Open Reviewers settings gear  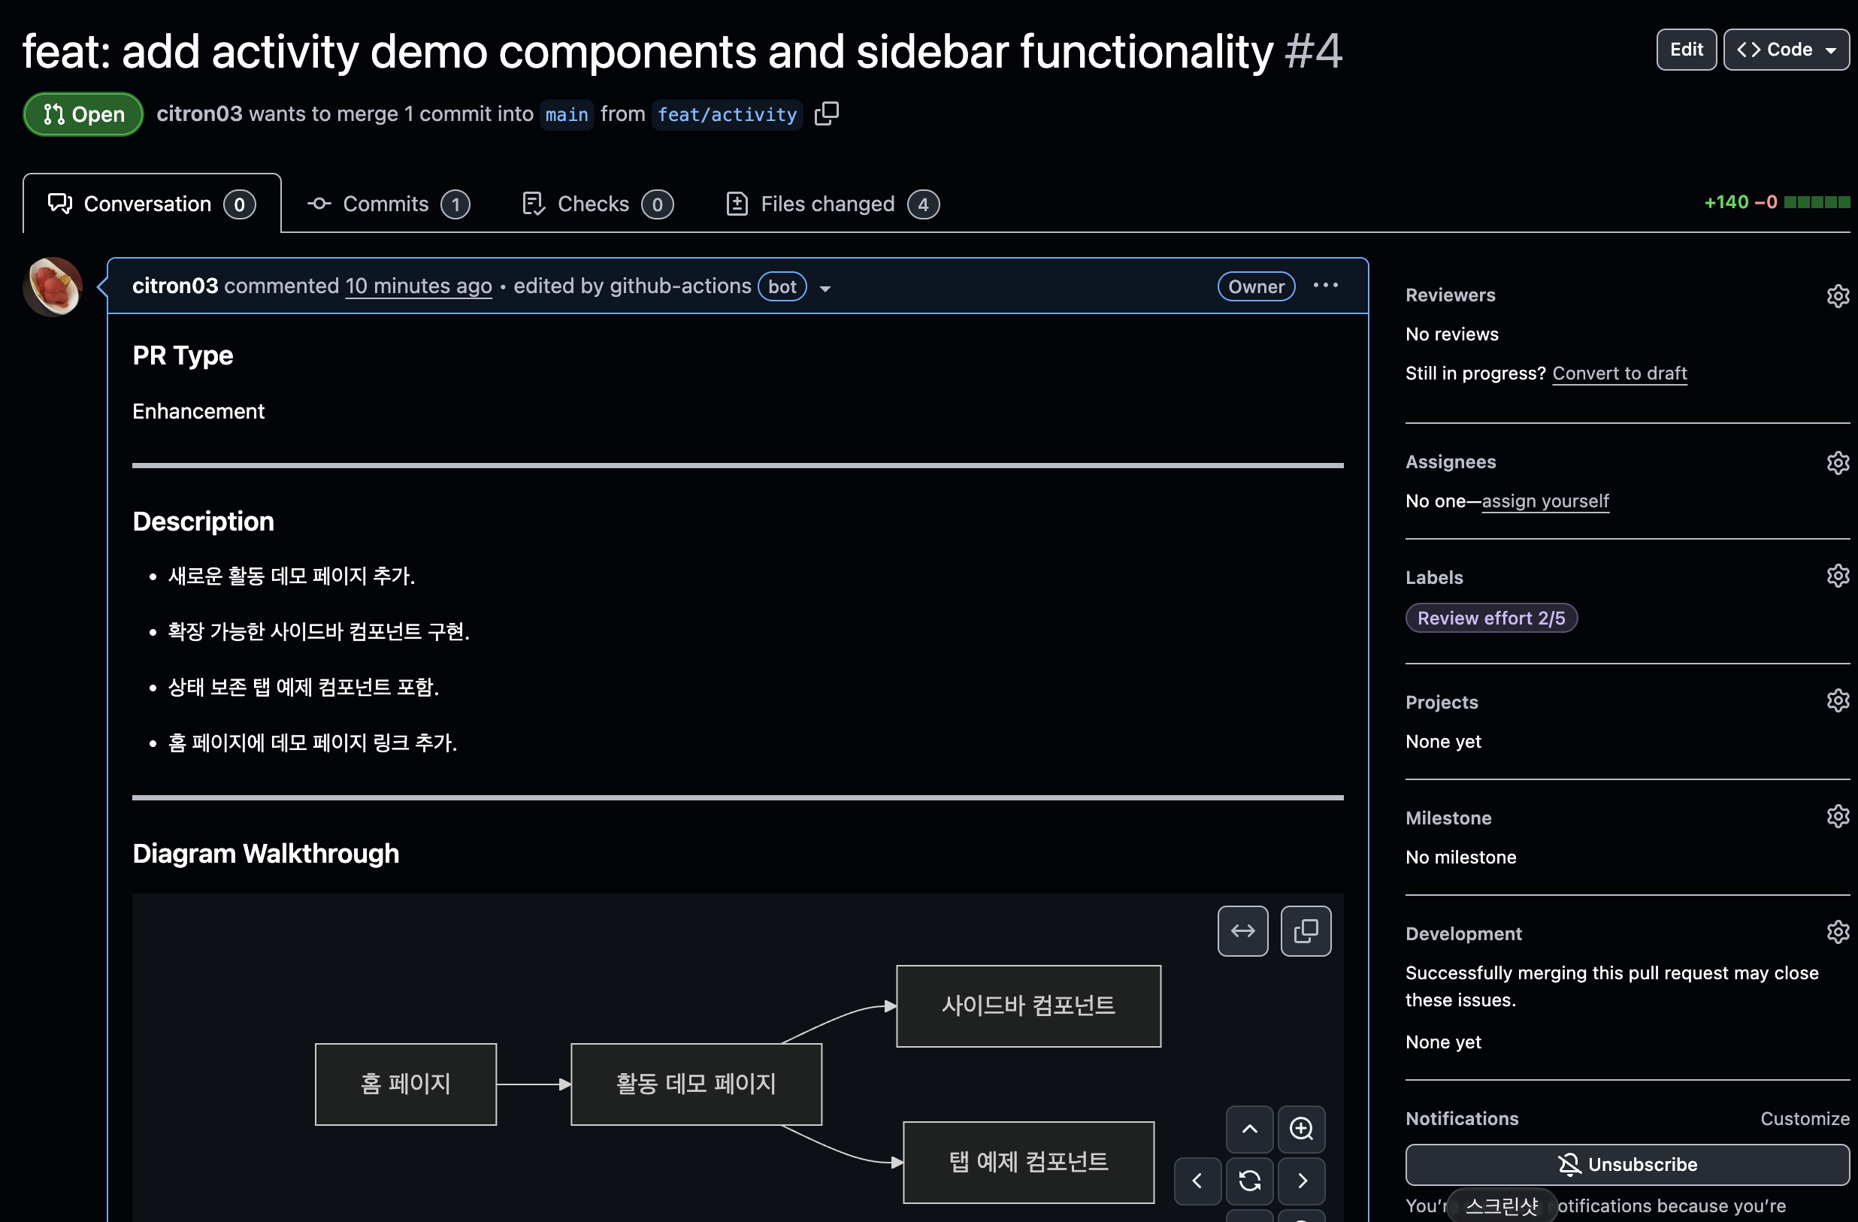(1837, 296)
